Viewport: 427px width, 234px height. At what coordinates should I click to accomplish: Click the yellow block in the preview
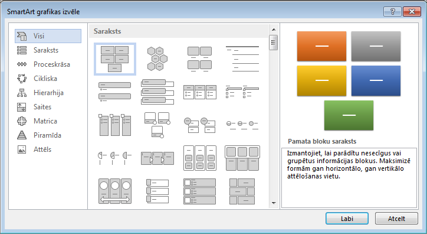(321, 80)
